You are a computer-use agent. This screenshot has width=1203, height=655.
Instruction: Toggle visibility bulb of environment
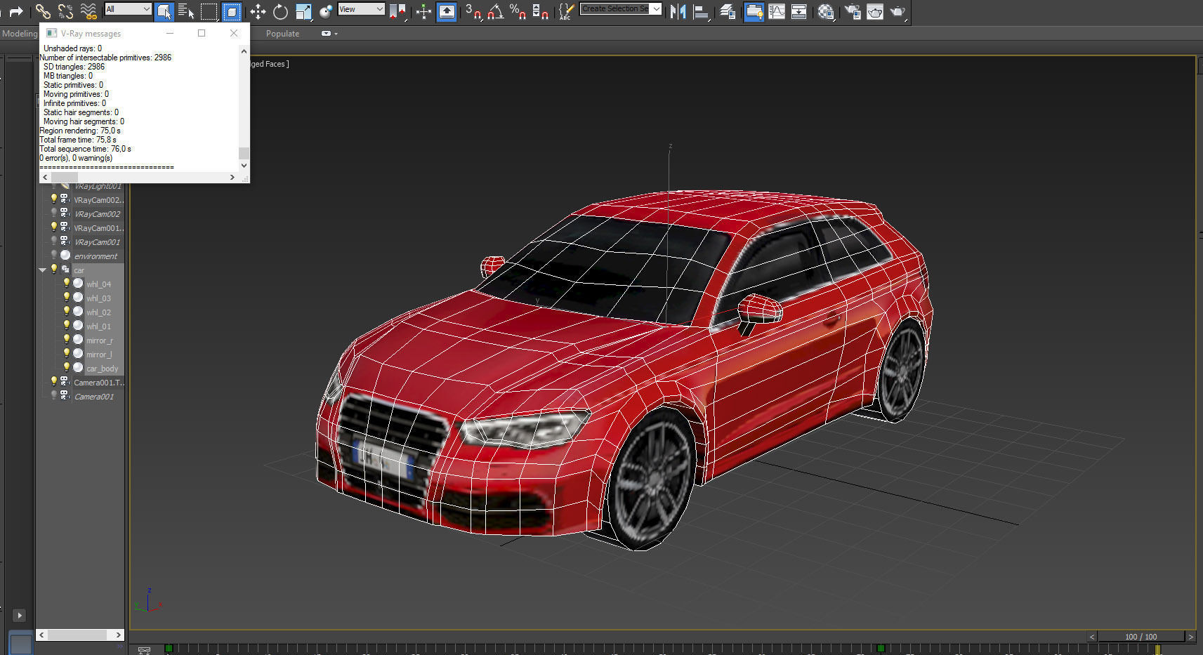(x=54, y=255)
